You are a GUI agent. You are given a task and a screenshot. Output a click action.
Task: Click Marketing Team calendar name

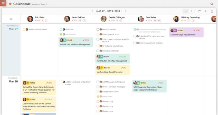click(38, 4)
